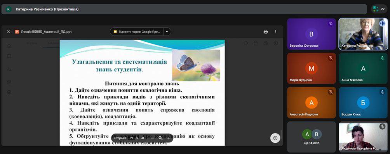Viewport: 390px width, 154px height.
Task: Click the Лекція18(БІЕ)_Адаптації_ПД.ppt file name
Action: coord(46,32)
